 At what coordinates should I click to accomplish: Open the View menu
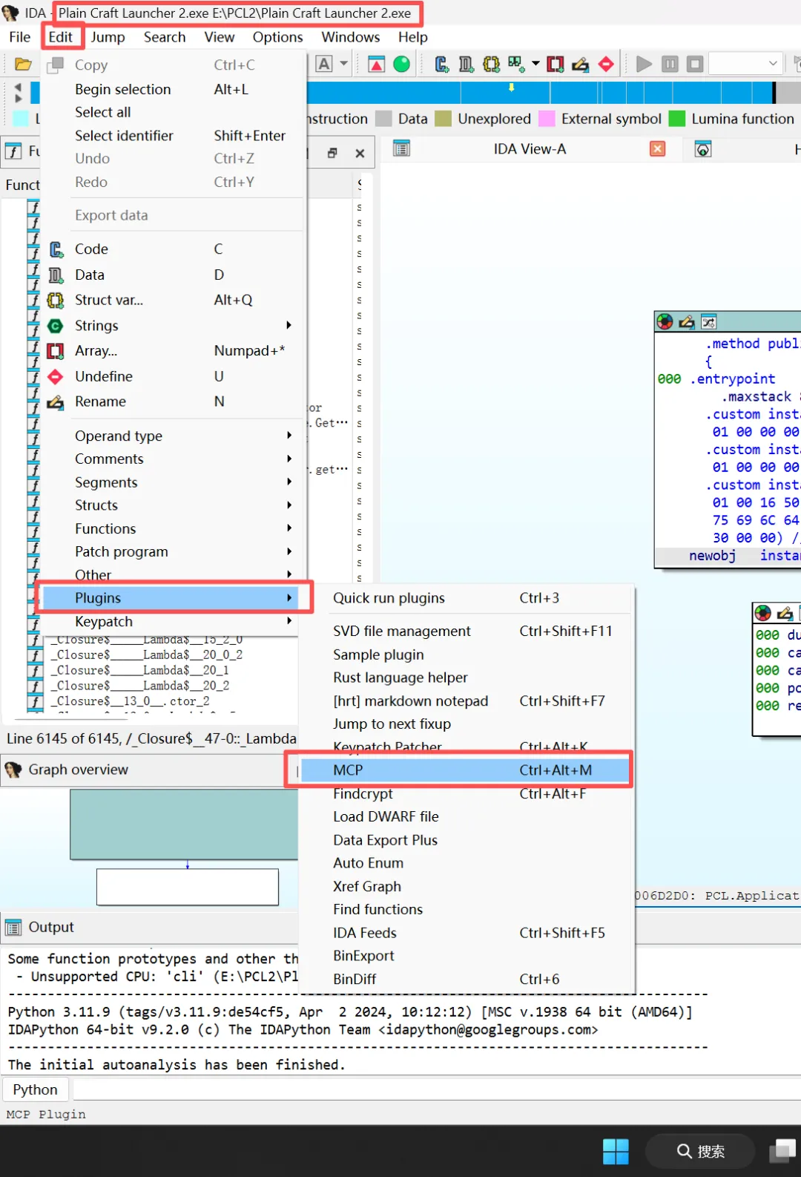[220, 37]
